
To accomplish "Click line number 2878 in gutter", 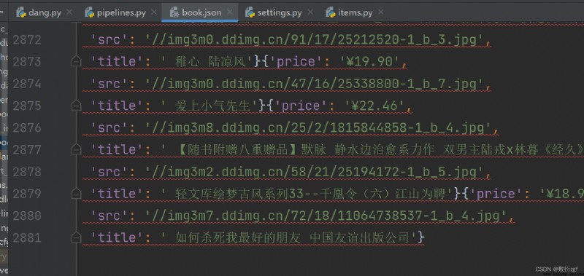I will click(27, 172).
